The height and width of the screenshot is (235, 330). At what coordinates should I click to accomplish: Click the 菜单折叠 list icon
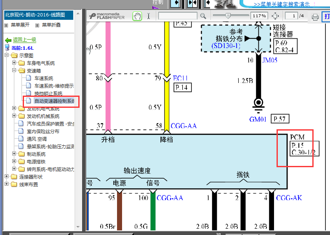click(37, 25)
